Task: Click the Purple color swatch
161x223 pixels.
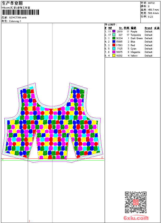Action: pyautogui.click(x=114, y=31)
